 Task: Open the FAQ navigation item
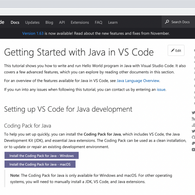[98, 22]
